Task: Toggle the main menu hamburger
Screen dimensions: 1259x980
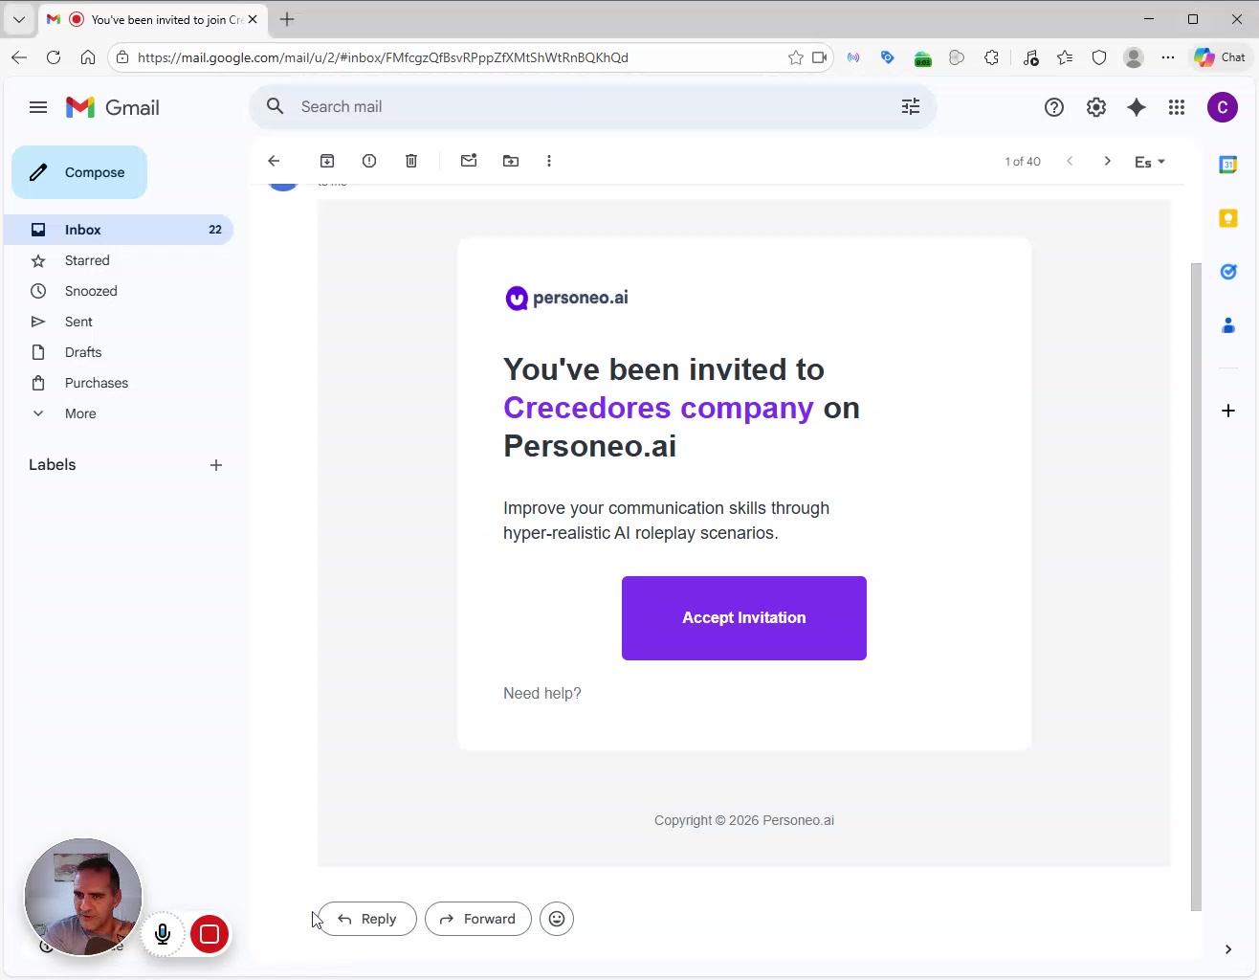Action: click(x=38, y=107)
